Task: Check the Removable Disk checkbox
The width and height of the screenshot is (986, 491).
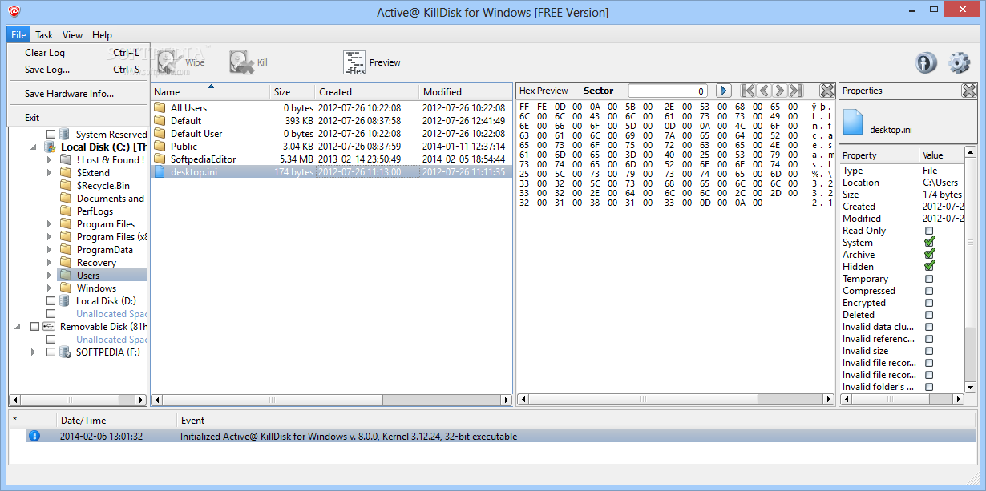Action: pyautogui.click(x=34, y=326)
